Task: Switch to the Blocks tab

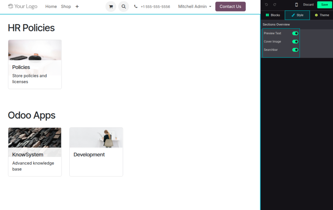Action: (x=273, y=15)
